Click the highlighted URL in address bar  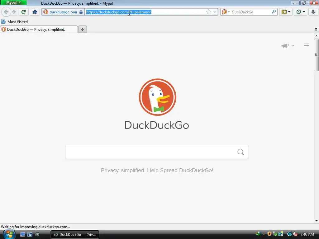click(x=119, y=12)
